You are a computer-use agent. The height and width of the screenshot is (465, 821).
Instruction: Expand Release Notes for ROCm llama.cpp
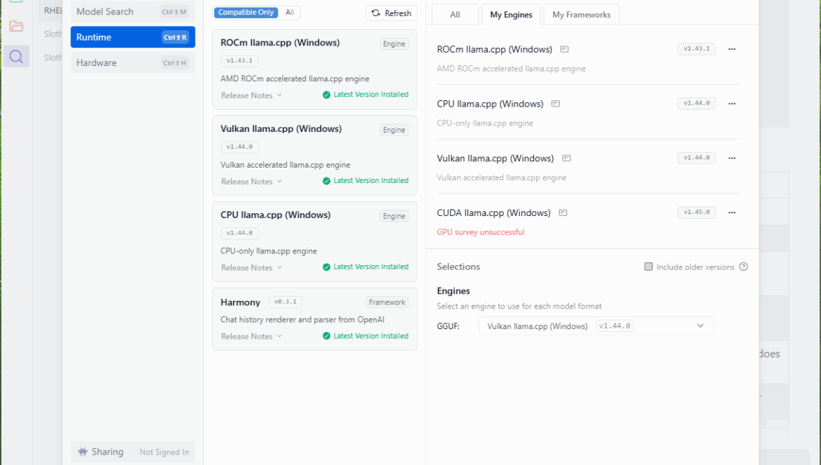[x=251, y=95]
